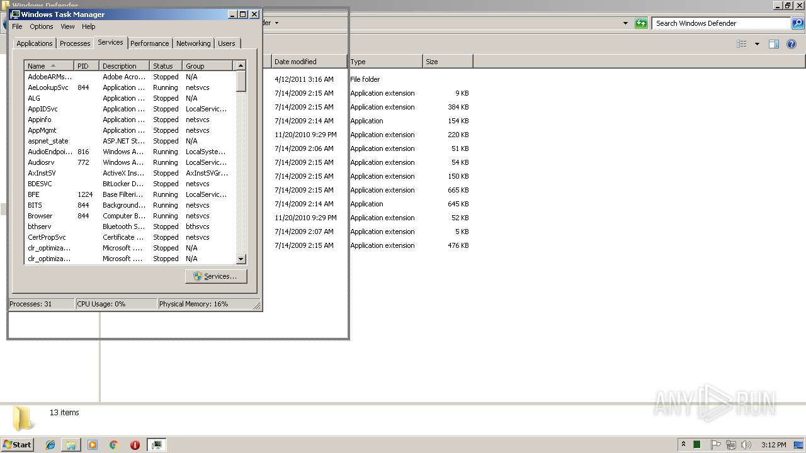Switch to the Performance tab
806x453 pixels.
pyautogui.click(x=149, y=43)
